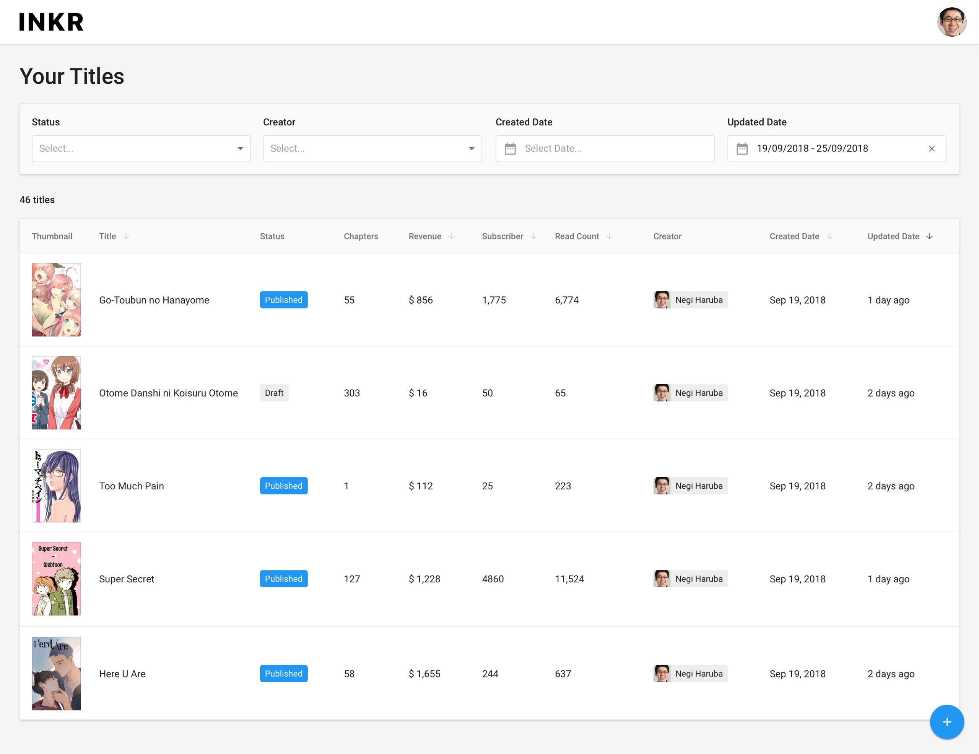Open Go-Toubun no Hanayome thumbnail
The image size is (979, 754).
point(56,299)
